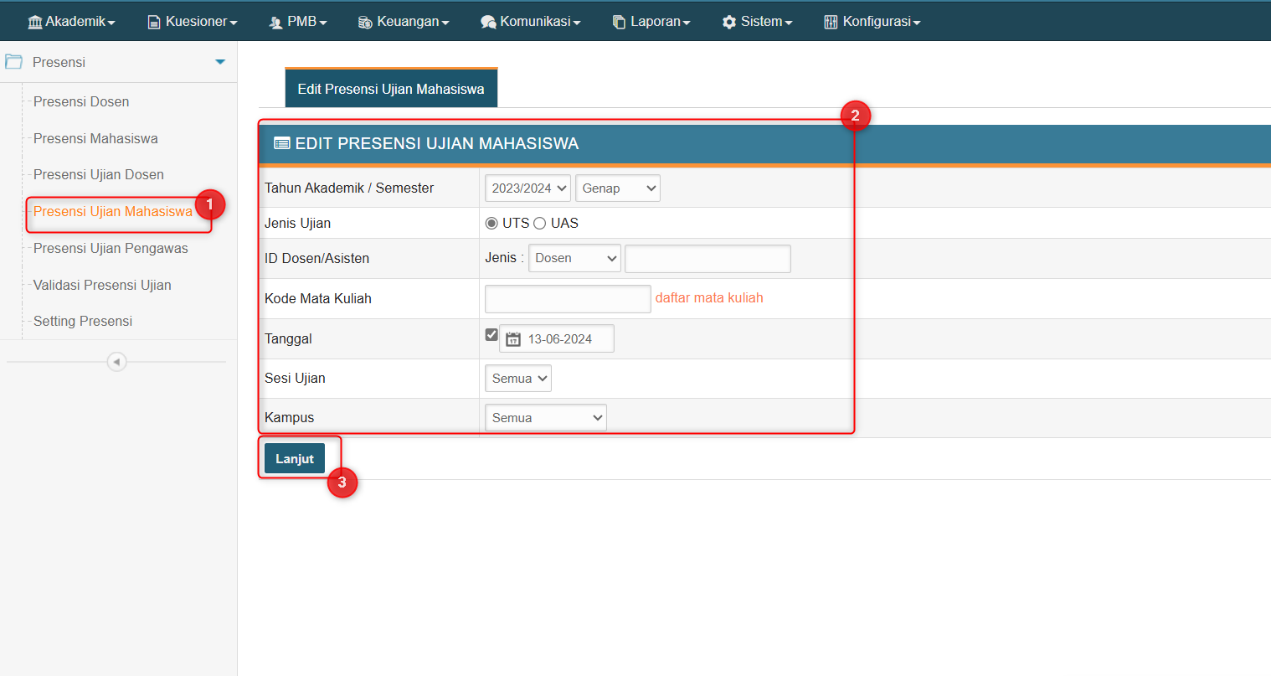Click the Komunikasi chat bubbles icon
The width and height of the screenshot is (1271, 676).
pos(488,23)
